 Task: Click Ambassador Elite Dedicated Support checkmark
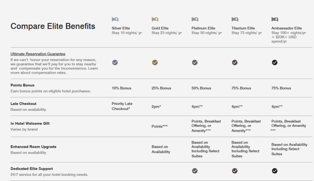274,171
